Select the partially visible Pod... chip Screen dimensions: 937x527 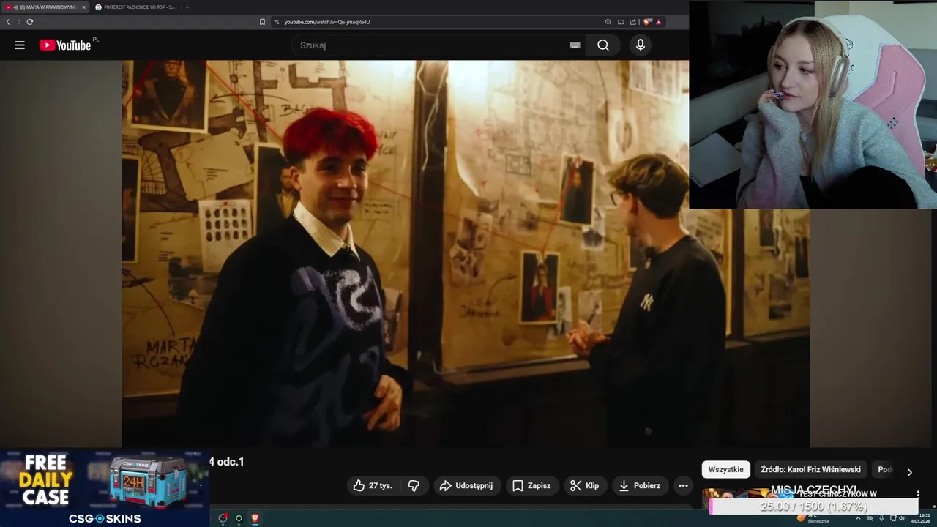[x=885, y=470]
